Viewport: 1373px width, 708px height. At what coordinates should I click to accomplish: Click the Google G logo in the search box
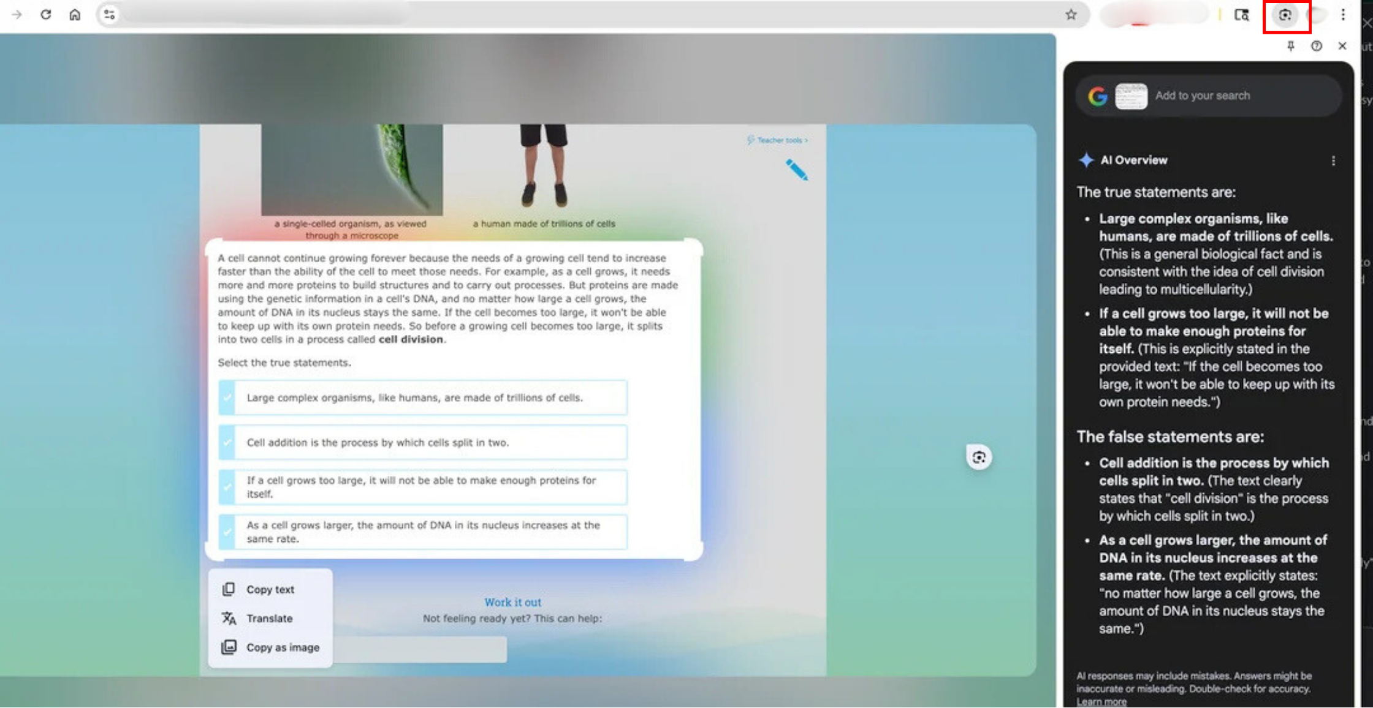click(x=1097, y=96)
